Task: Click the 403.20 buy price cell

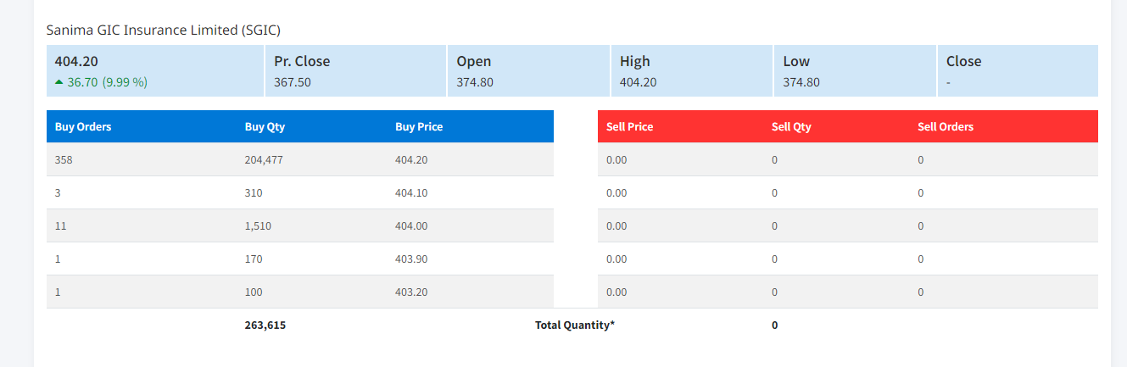Action: (411, 292)
